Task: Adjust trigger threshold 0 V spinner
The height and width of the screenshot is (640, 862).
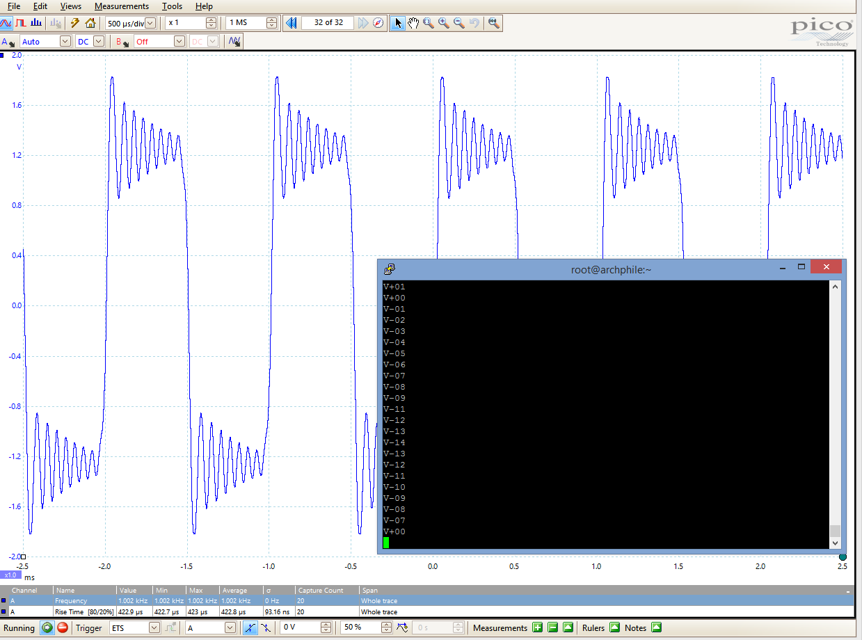Action: (x=326, y=627)
